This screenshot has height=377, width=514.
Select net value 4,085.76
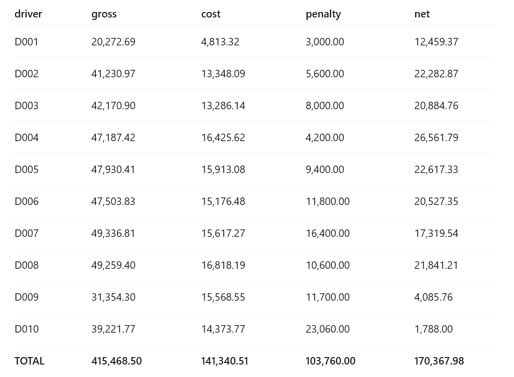434,297
